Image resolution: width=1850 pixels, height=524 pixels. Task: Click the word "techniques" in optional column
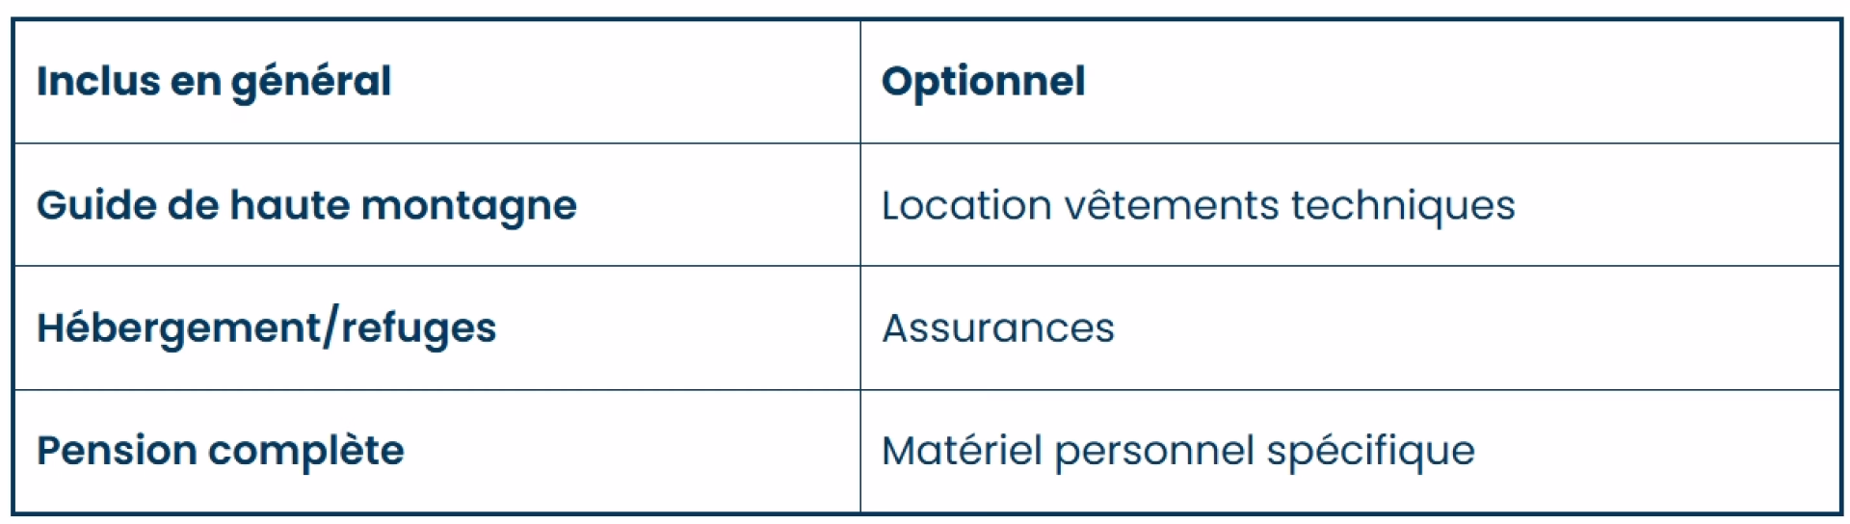tap(1403, 205)
